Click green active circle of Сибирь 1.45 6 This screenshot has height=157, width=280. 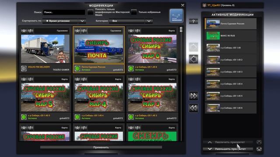tap(131, 68)
